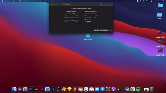The image size is (166, 93).
Task: Open the Calendar app showing 22
Action: coord(92,89)
